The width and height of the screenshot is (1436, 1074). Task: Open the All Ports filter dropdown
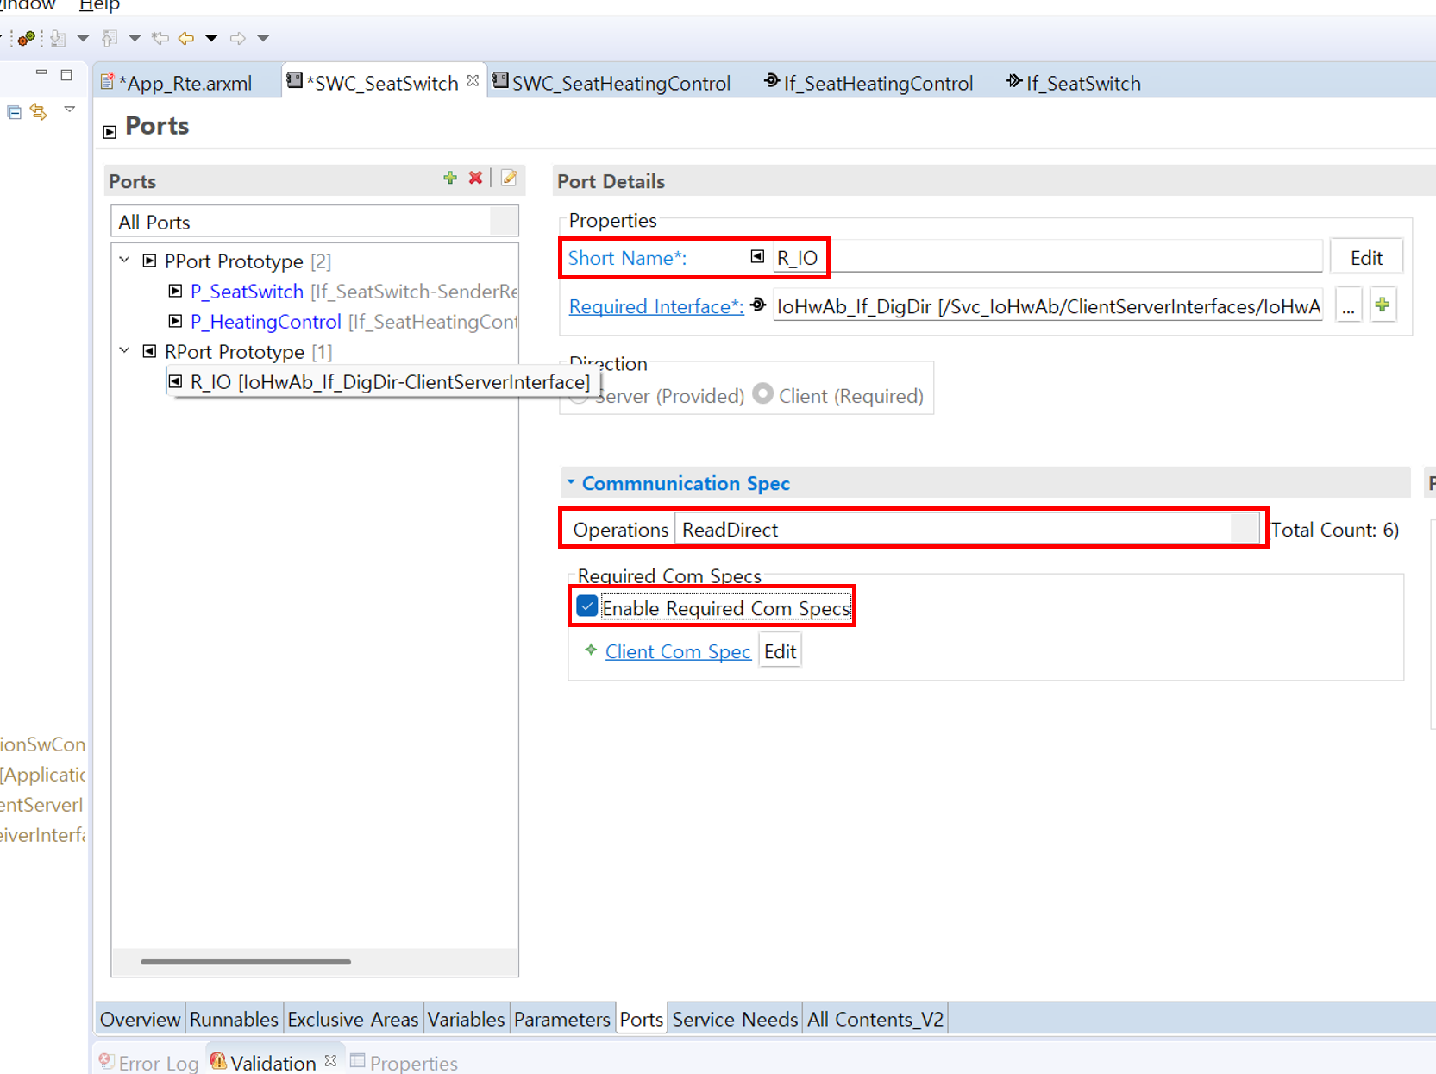tap(504, 222)
